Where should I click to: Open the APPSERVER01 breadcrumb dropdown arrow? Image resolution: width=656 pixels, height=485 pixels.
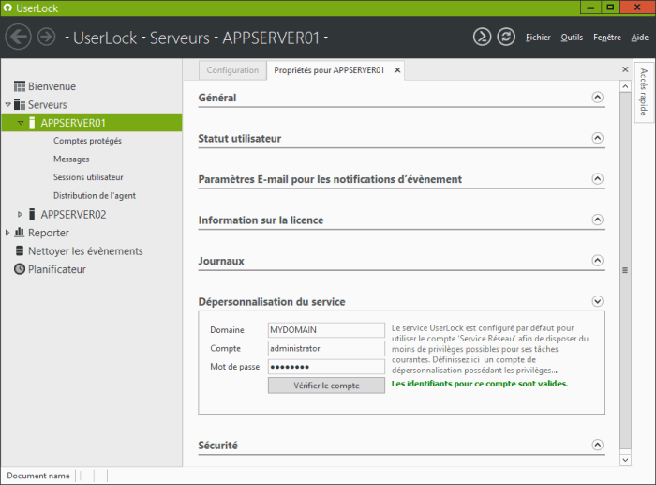tap(216, 38)
